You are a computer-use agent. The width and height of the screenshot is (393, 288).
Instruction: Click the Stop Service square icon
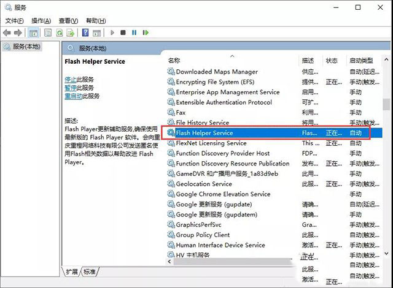click(x=123, y=32)
